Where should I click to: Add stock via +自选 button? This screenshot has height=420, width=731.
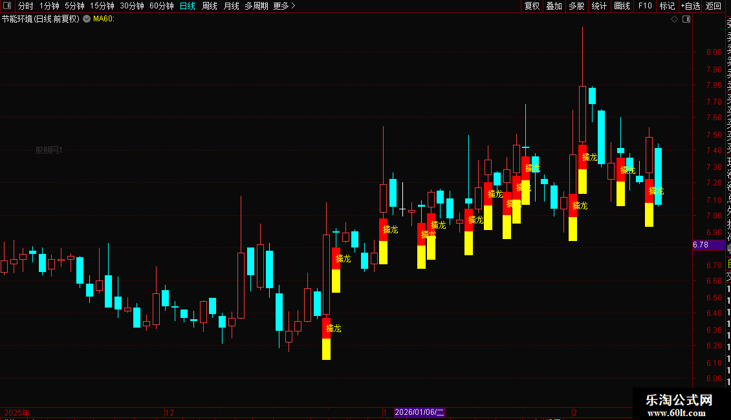tap(690, 6)
